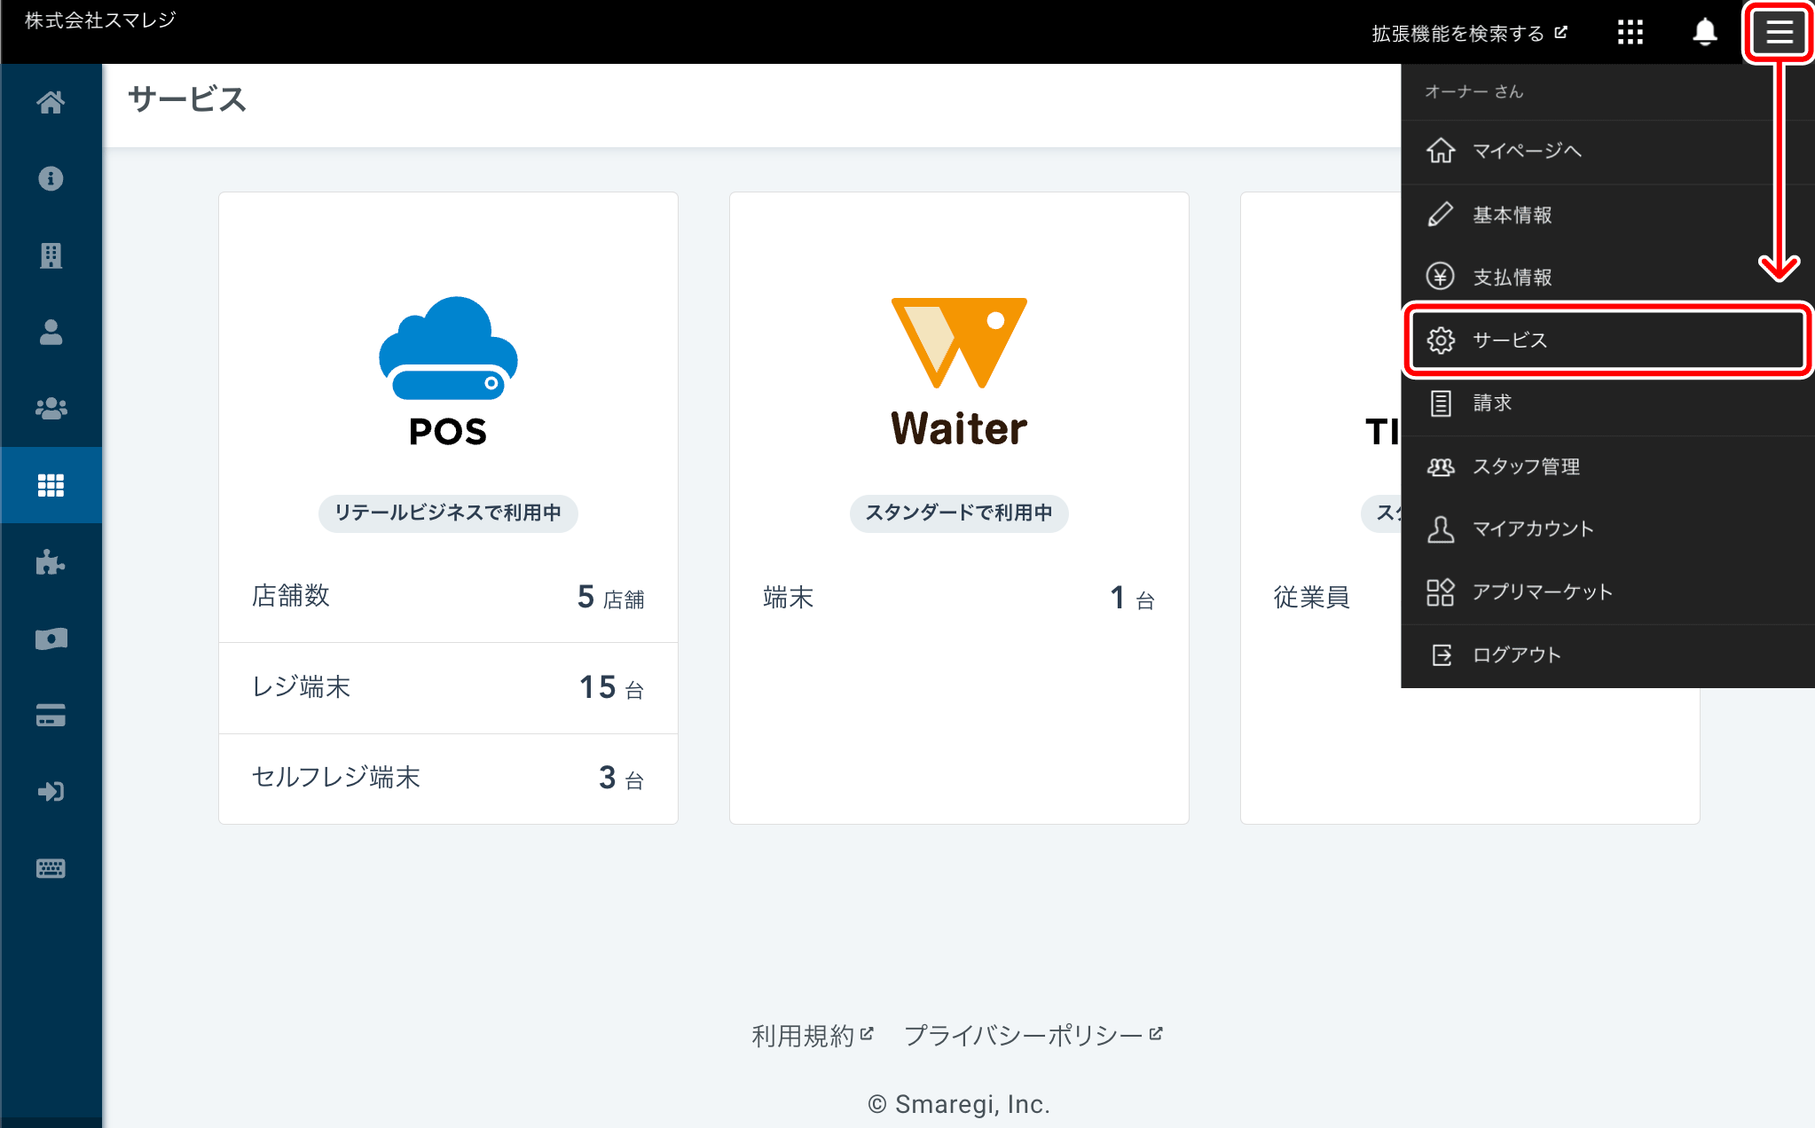This screenshot has width=1815, height=1128.
Task: Click the 店舗数 row in POS card
Action: tap(448, 597)
